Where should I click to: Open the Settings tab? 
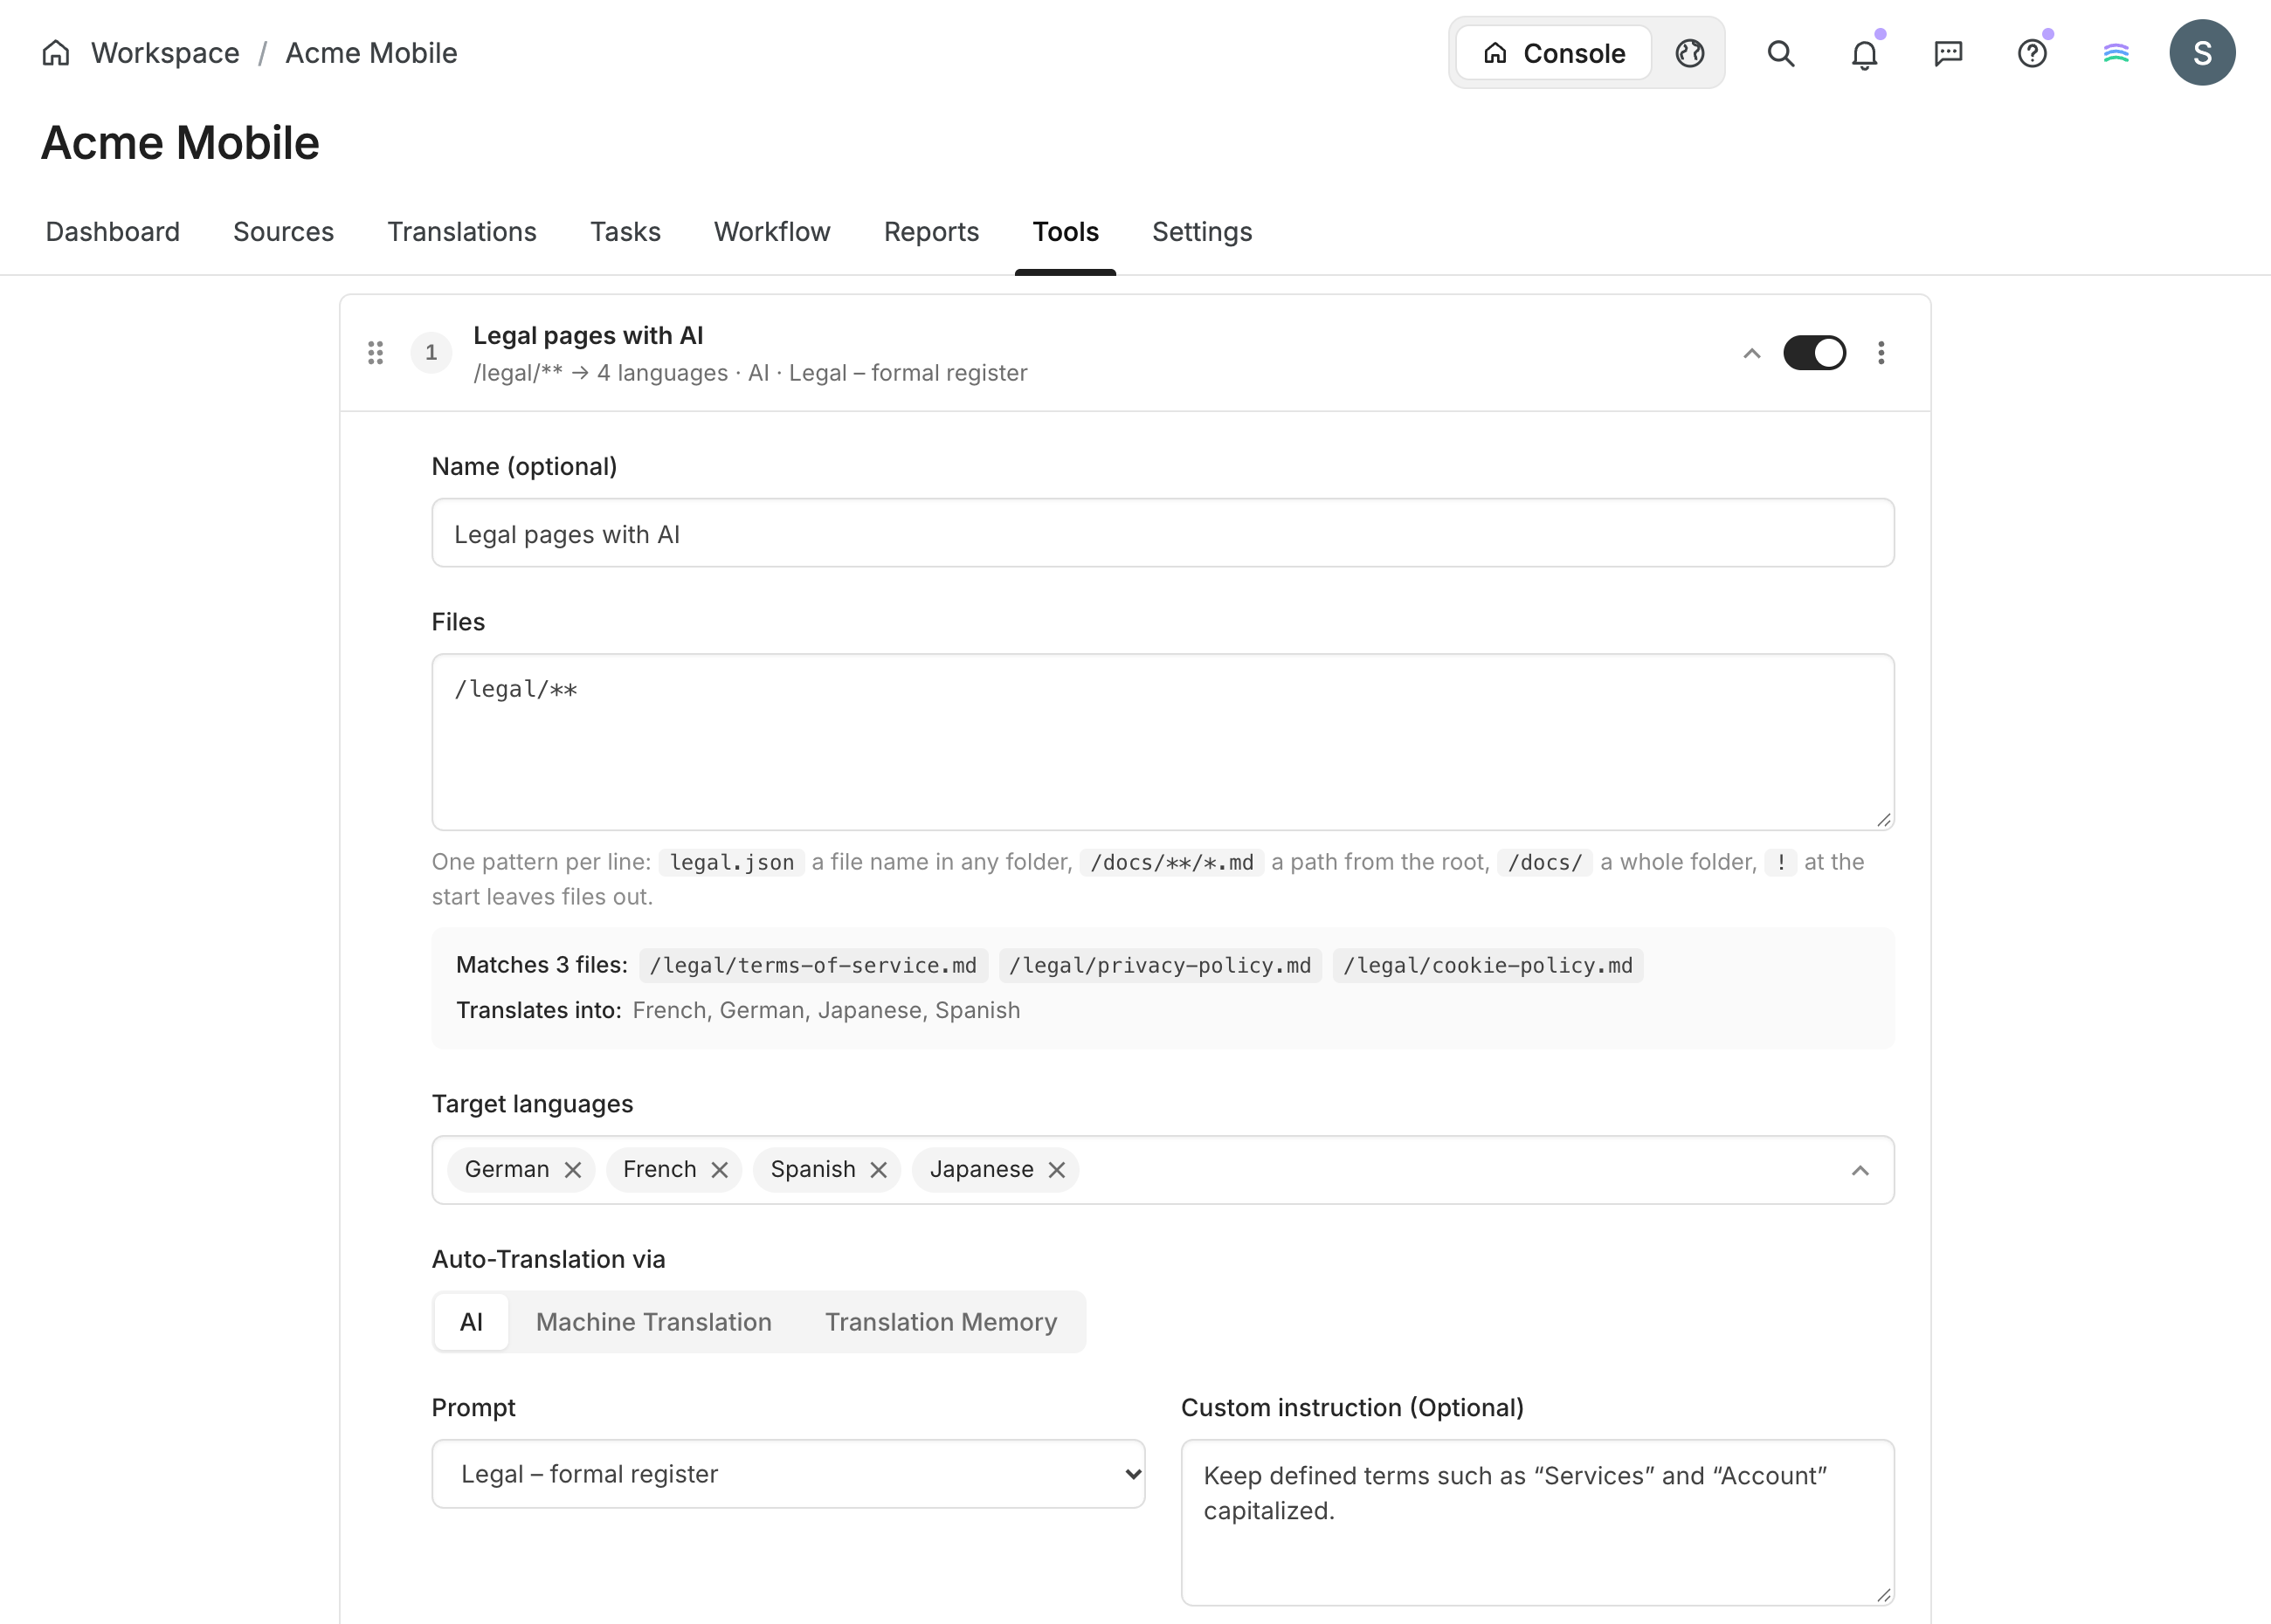click(1202, 231)
